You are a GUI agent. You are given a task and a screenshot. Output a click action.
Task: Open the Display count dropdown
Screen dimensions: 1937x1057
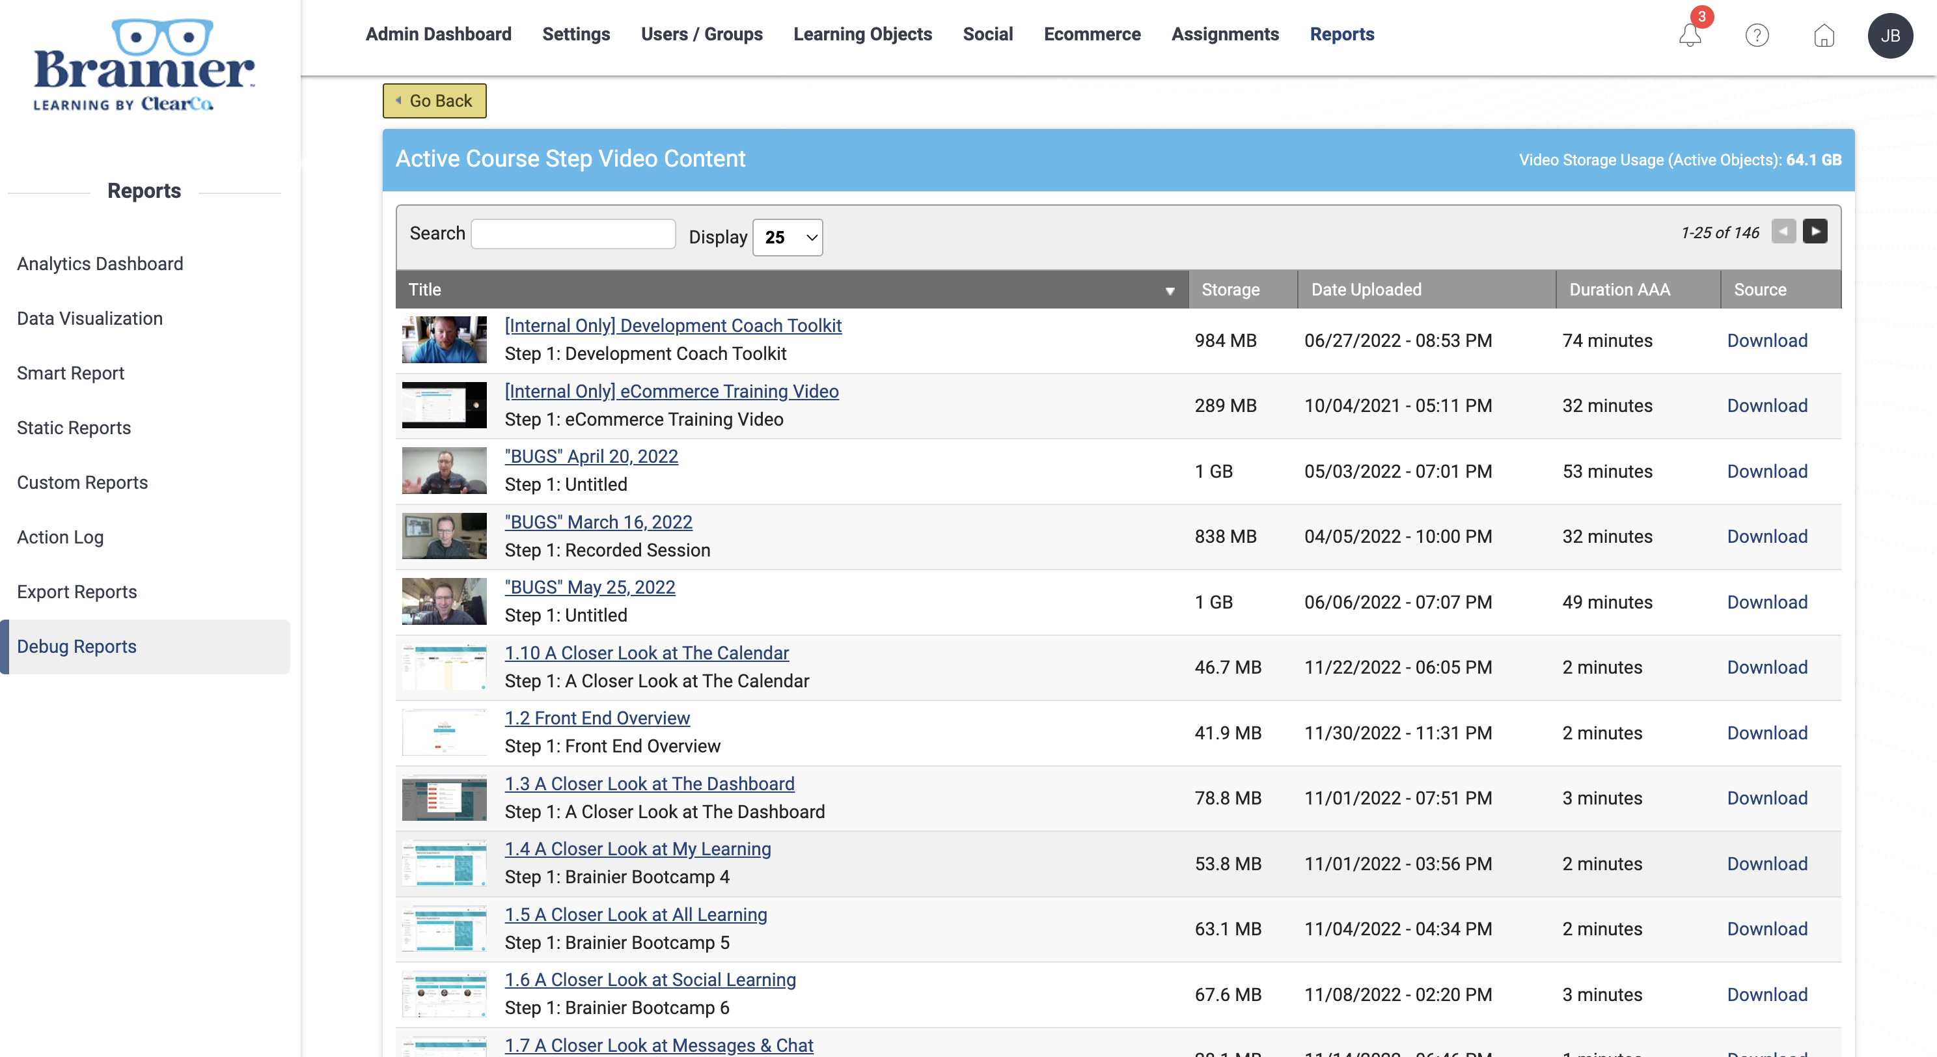[x=788, y=238]
